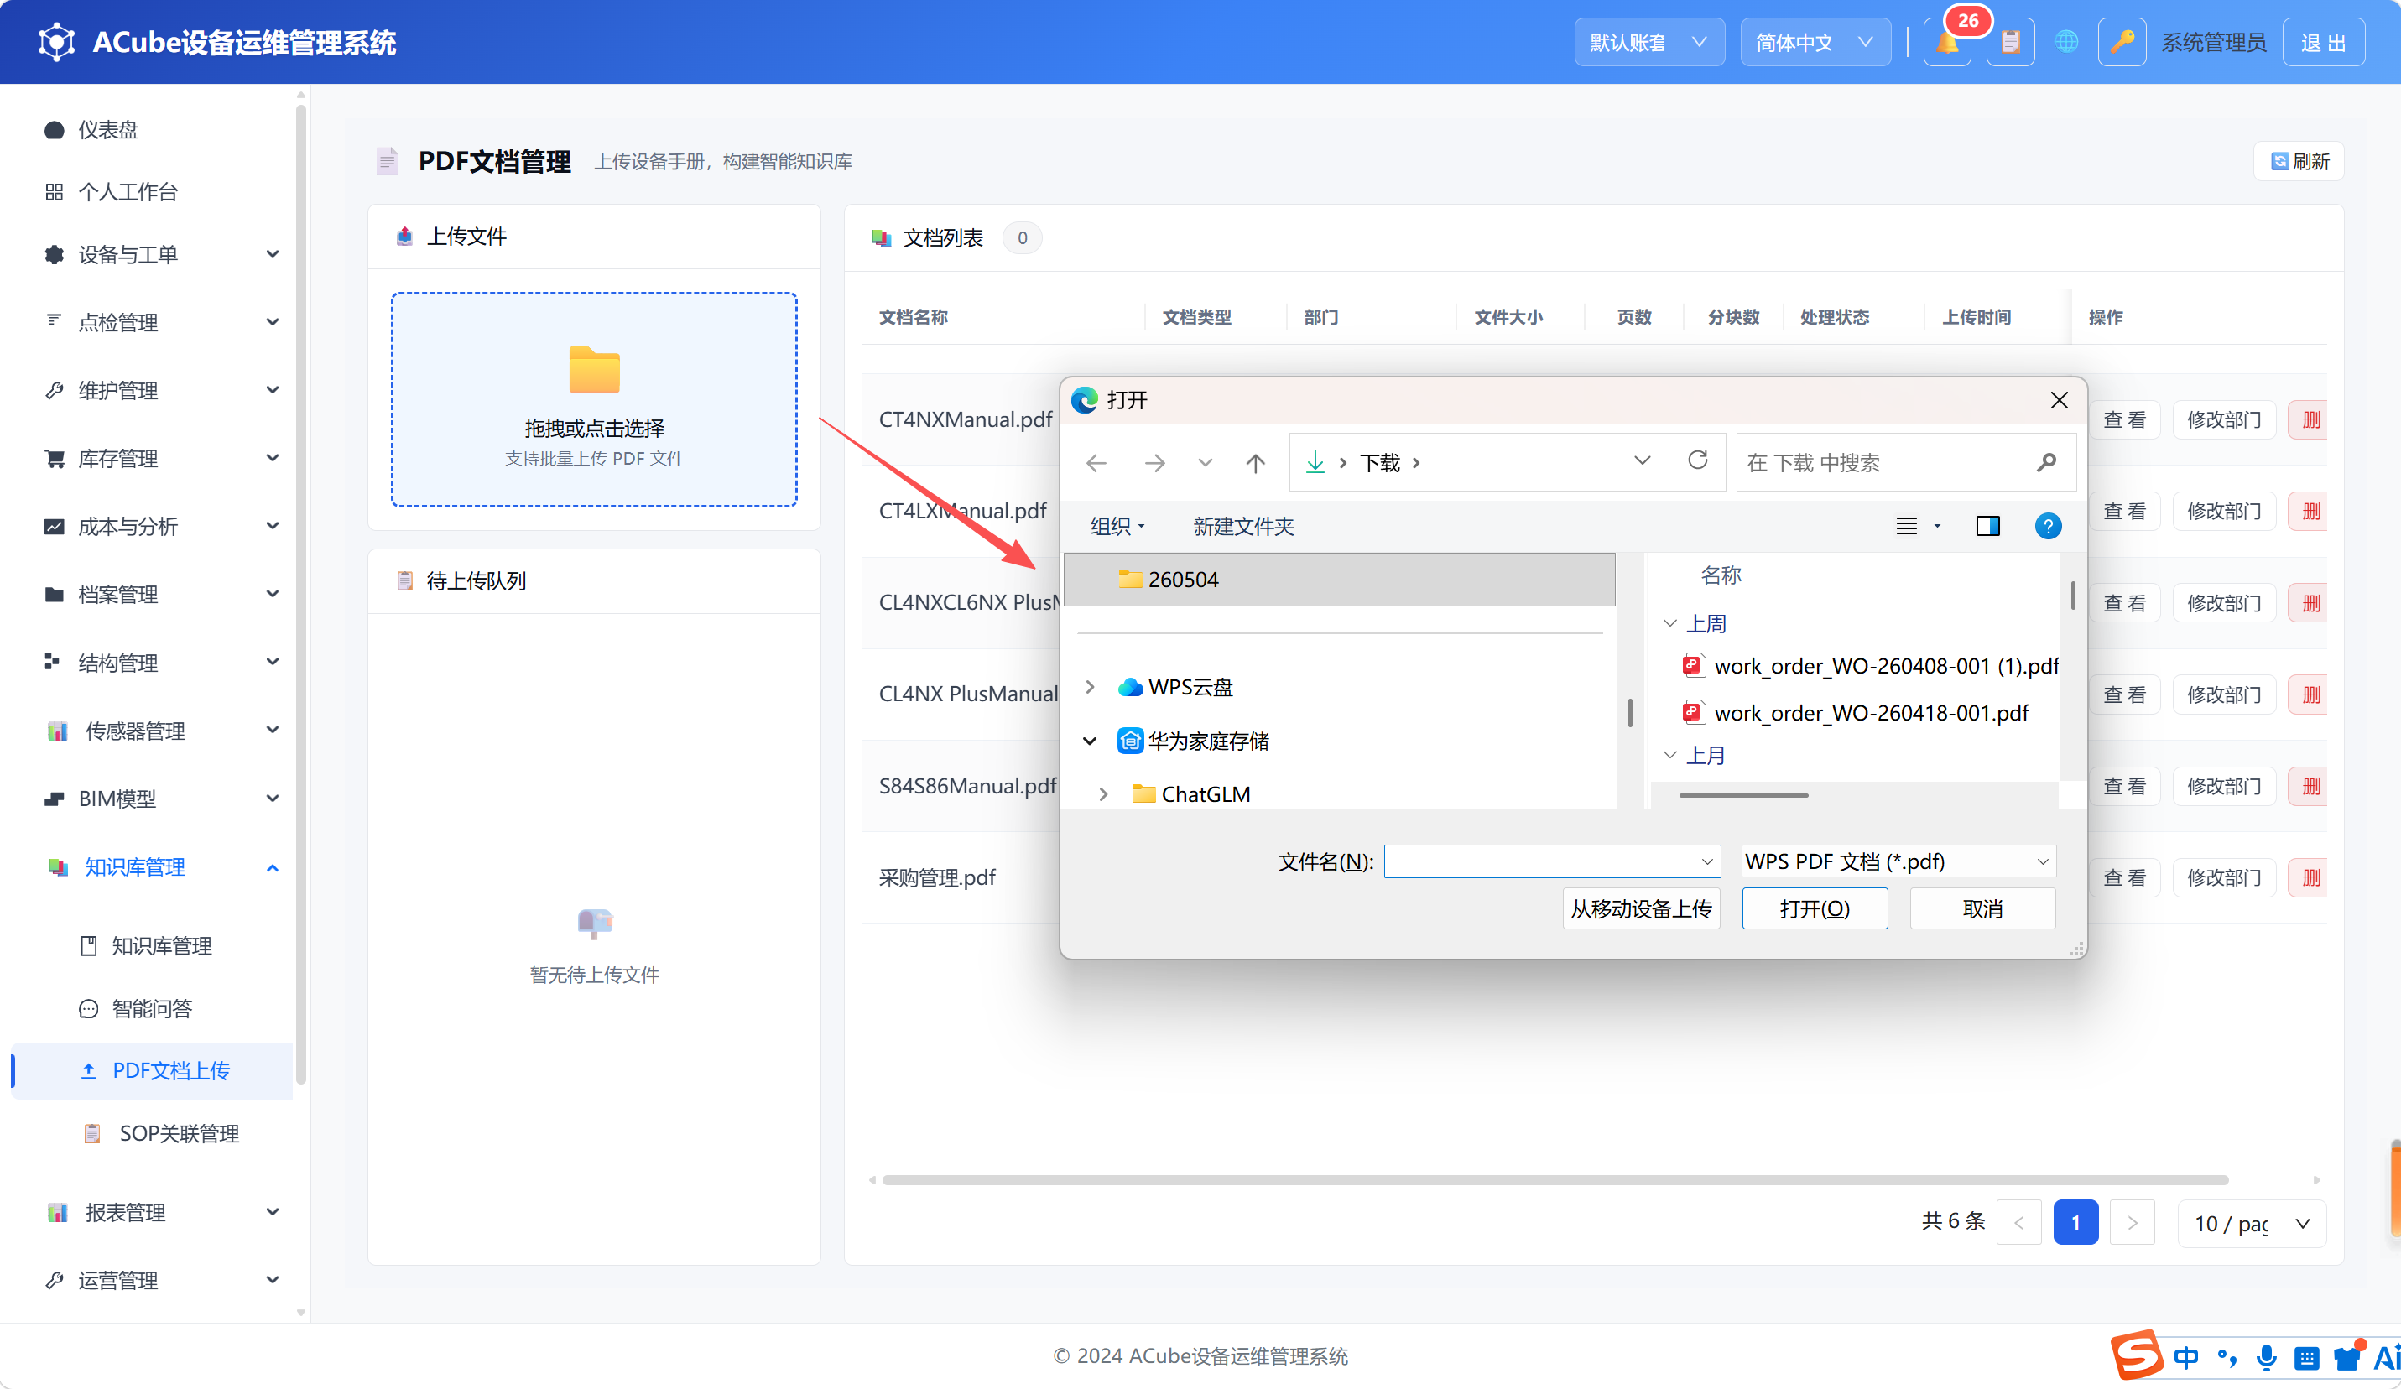Screen dimensions: 2401x1389
Task: Open the 10 / page size dropdown
Action: (2253, 1223)
